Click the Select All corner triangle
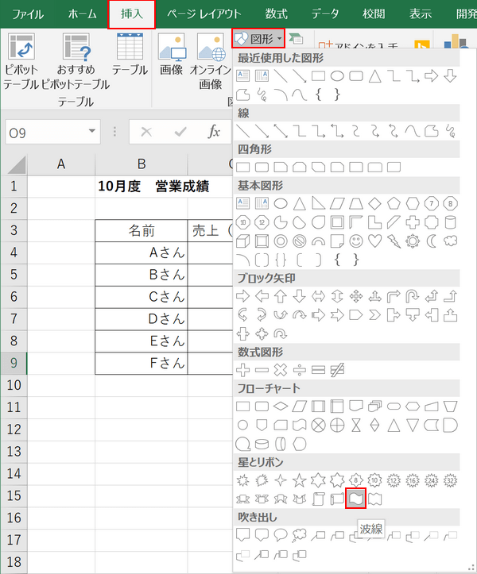This screenshot has width=477, height=574. [17, 164]
